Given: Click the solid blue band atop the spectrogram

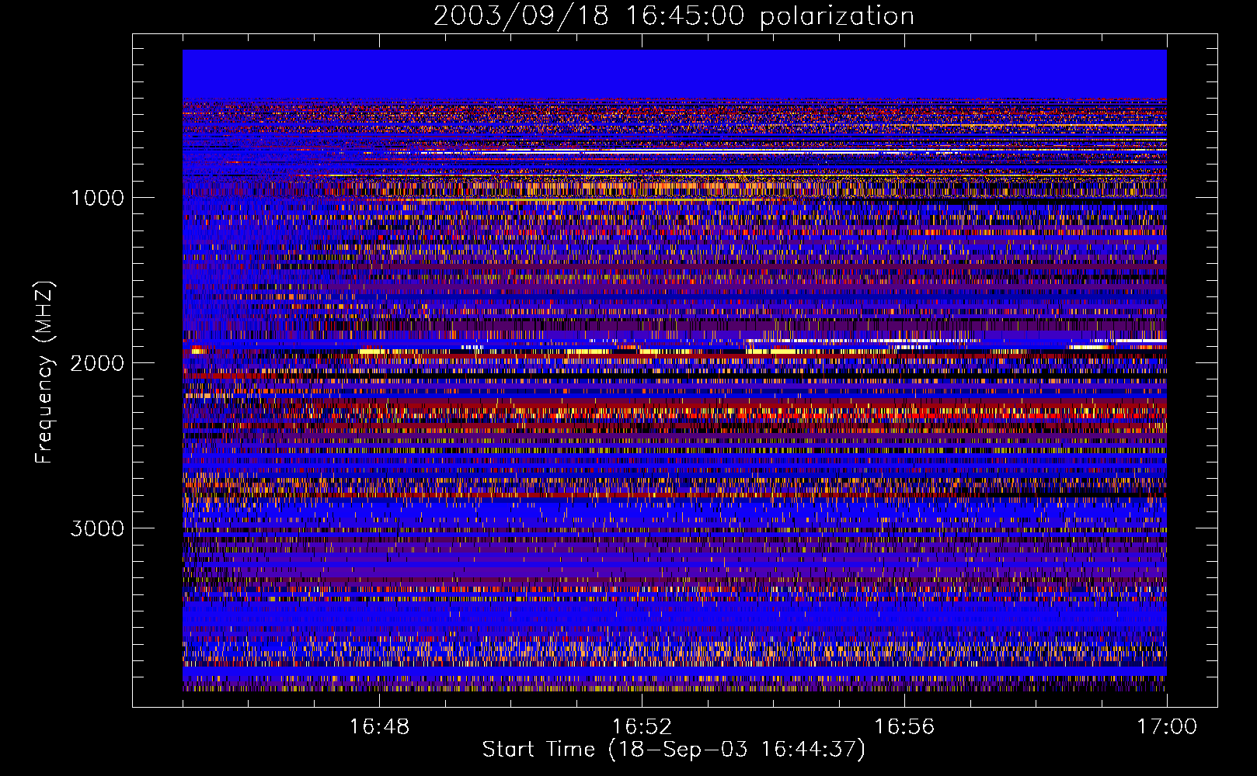Looking at the screenshot, I should (x=674, y=74).
